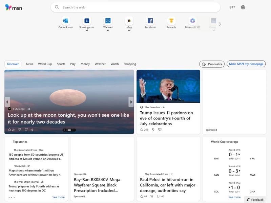Open the Walmart shortcut icon
The image size is (271, 203).
tap(108, 21)
